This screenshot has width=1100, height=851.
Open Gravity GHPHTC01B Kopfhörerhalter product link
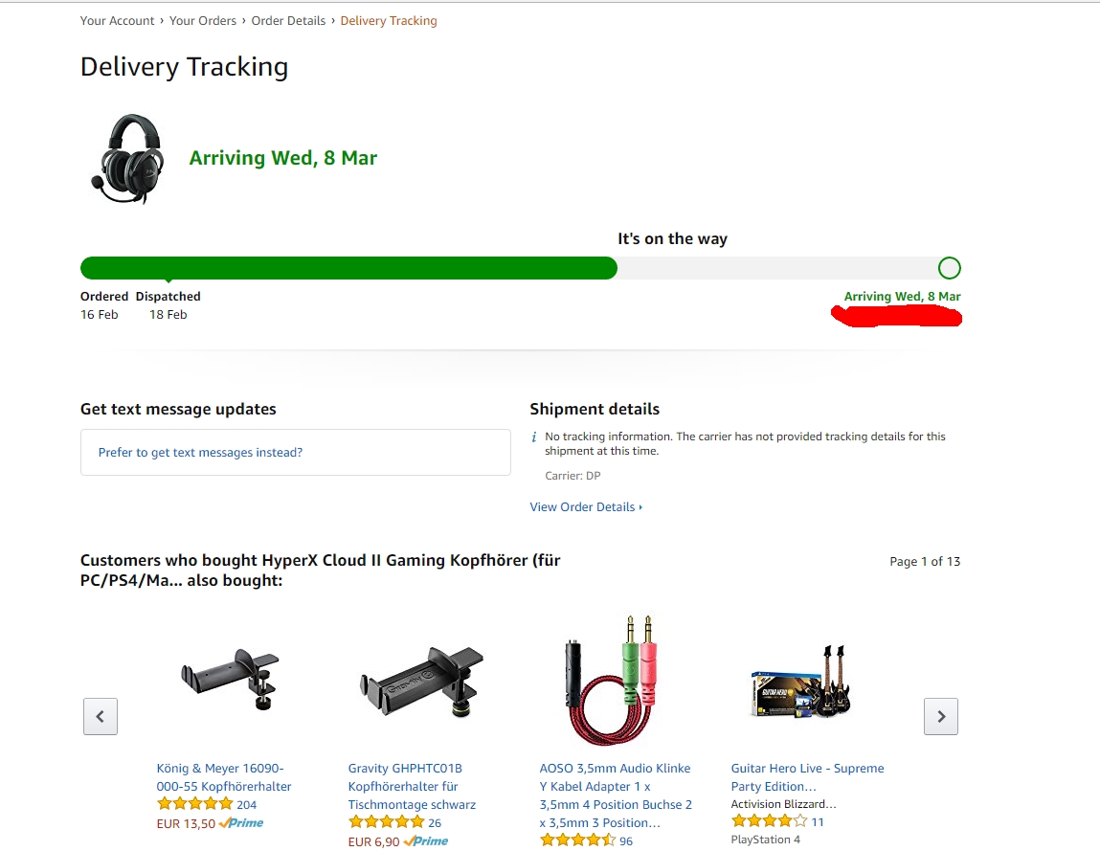click(412, 787)
